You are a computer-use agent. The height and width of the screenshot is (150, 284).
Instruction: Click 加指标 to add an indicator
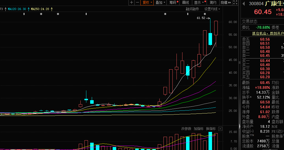tap(198, 129)
